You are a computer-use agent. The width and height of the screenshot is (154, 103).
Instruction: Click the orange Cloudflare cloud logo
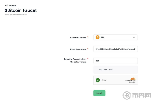click(x=133, y=79)
